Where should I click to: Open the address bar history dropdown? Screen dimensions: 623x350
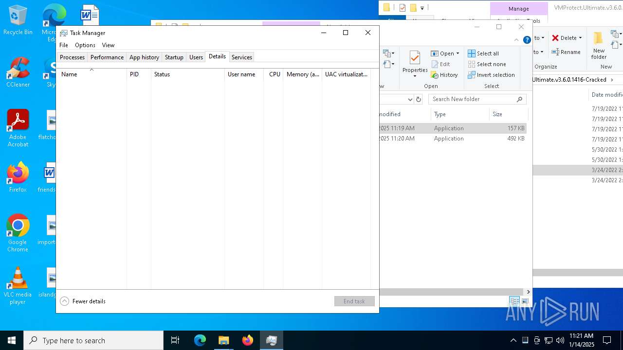coord(410,99)
